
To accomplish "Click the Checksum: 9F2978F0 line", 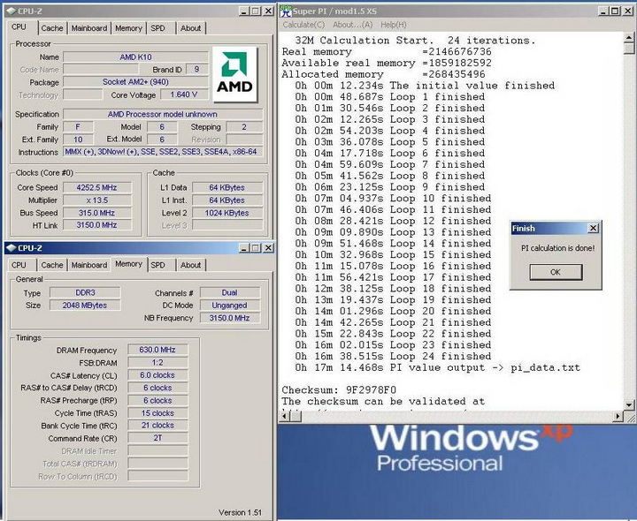I will (x=339, y=390).
